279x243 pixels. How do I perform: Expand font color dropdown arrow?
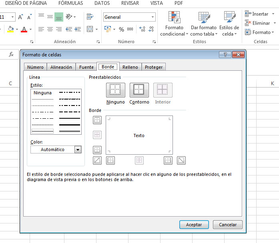(30, 29)
